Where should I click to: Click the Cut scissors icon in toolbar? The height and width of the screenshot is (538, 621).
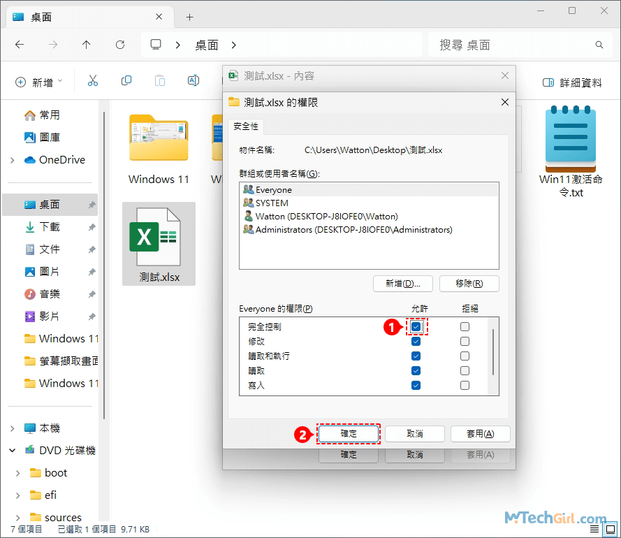(93, 82)
